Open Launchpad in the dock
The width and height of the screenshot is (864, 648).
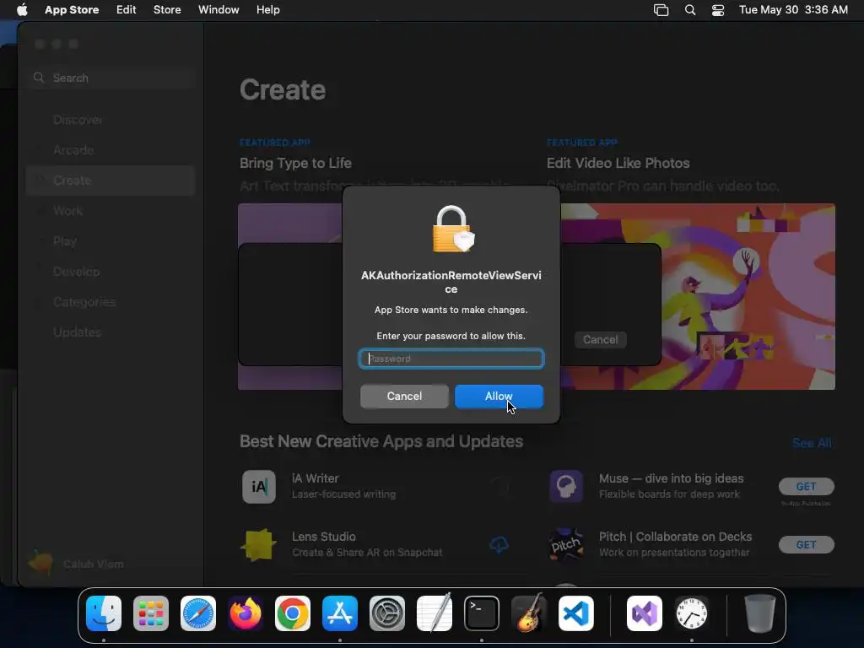tap(151, 613)
